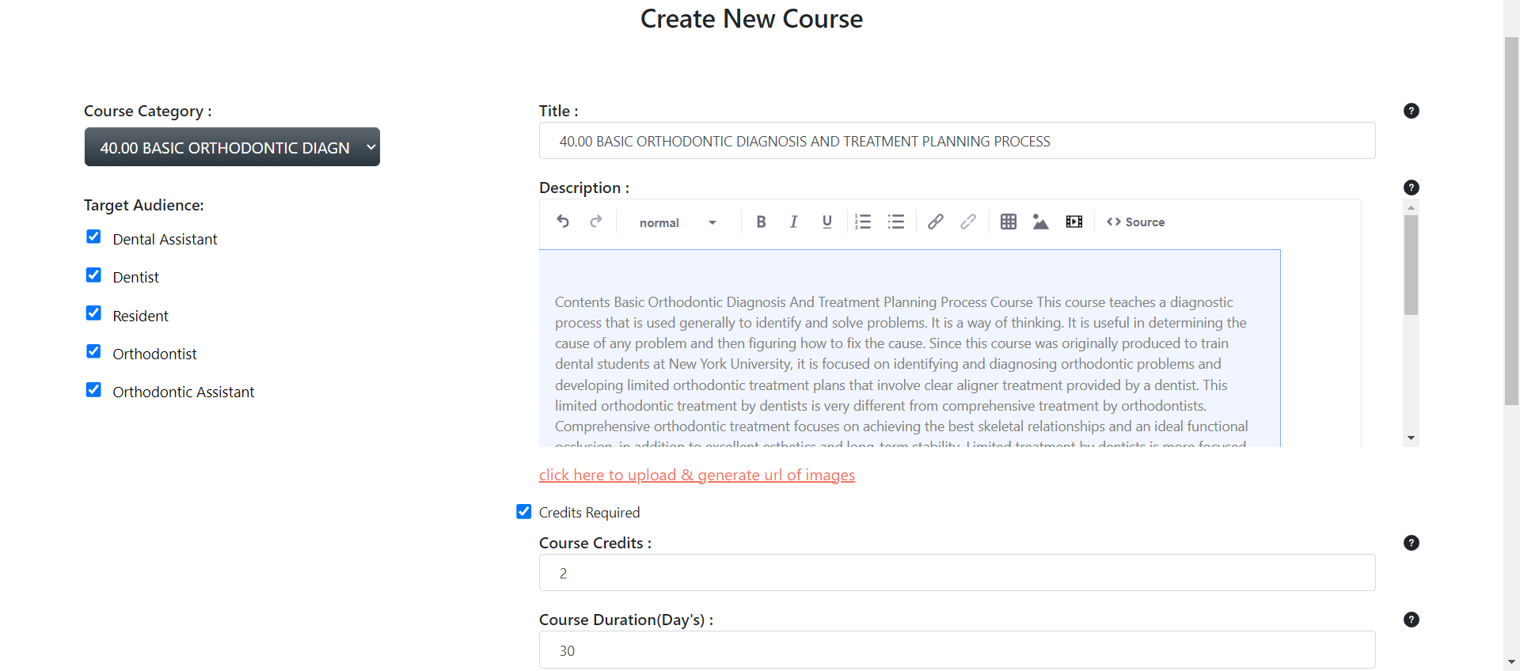Open the Course Category dropdown

pyautogui.click(x=232, y=147)
